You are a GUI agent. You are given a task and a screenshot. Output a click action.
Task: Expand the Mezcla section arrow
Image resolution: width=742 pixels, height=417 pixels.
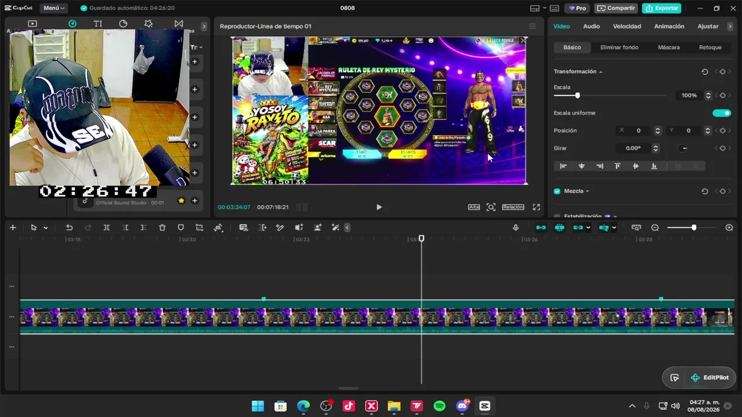click(x=587, y=192)
